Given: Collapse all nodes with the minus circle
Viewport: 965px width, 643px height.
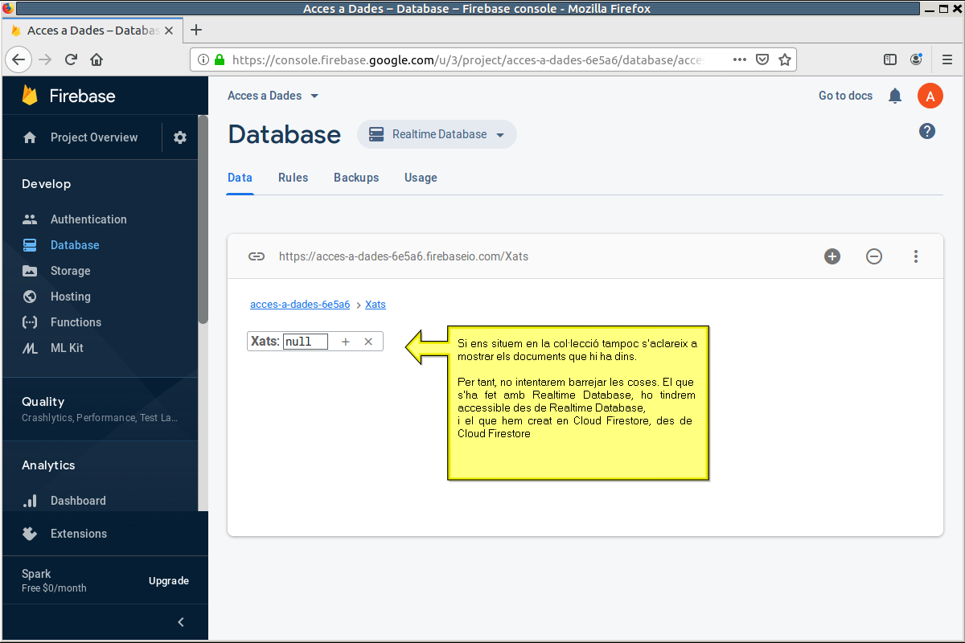Looking at the screenshot, I should (874, 256).
